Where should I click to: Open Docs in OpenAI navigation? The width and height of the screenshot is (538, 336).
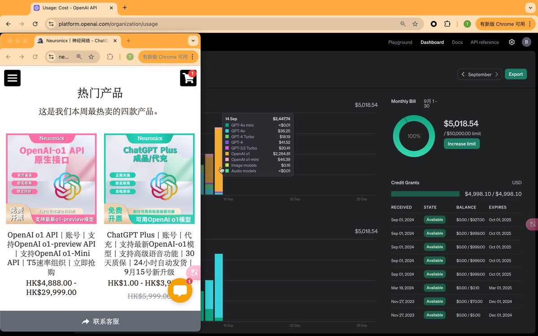457,42
